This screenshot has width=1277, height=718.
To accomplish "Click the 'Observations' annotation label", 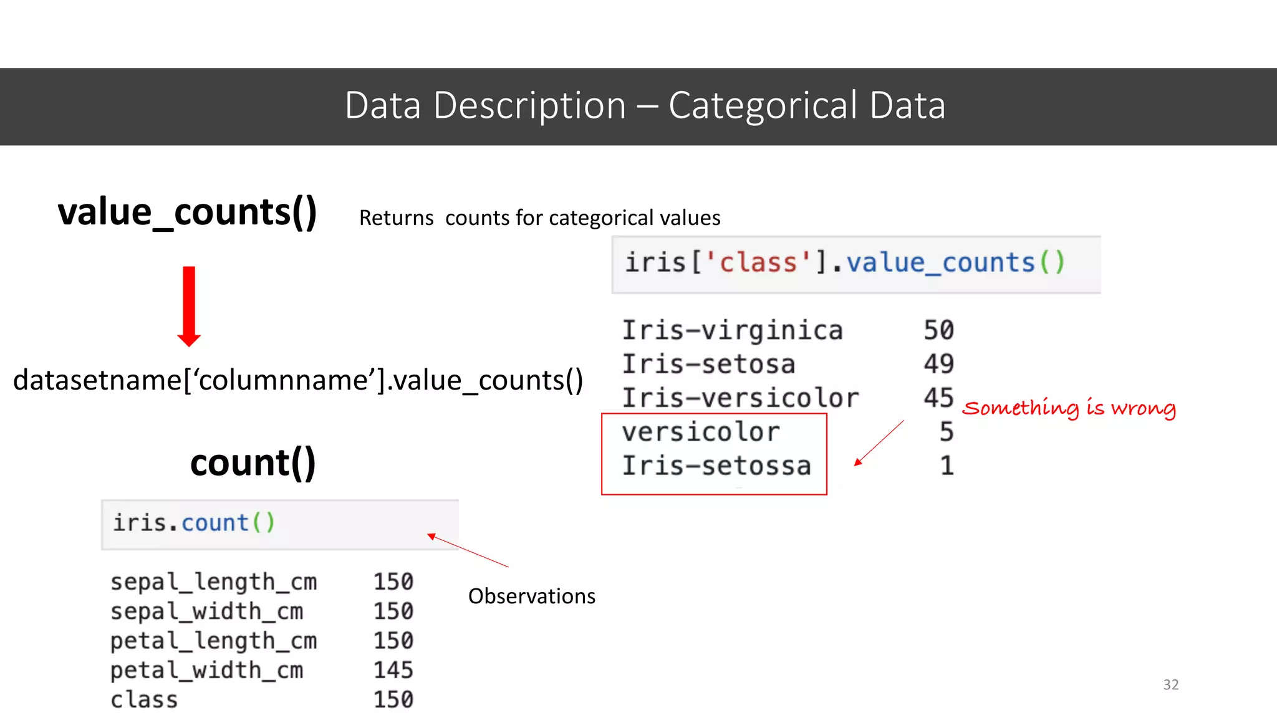I will [532, 596].
